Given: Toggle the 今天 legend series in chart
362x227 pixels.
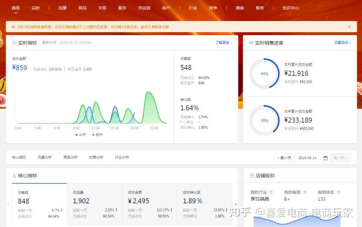Looking at the screenshot, I should click(81, 135).
